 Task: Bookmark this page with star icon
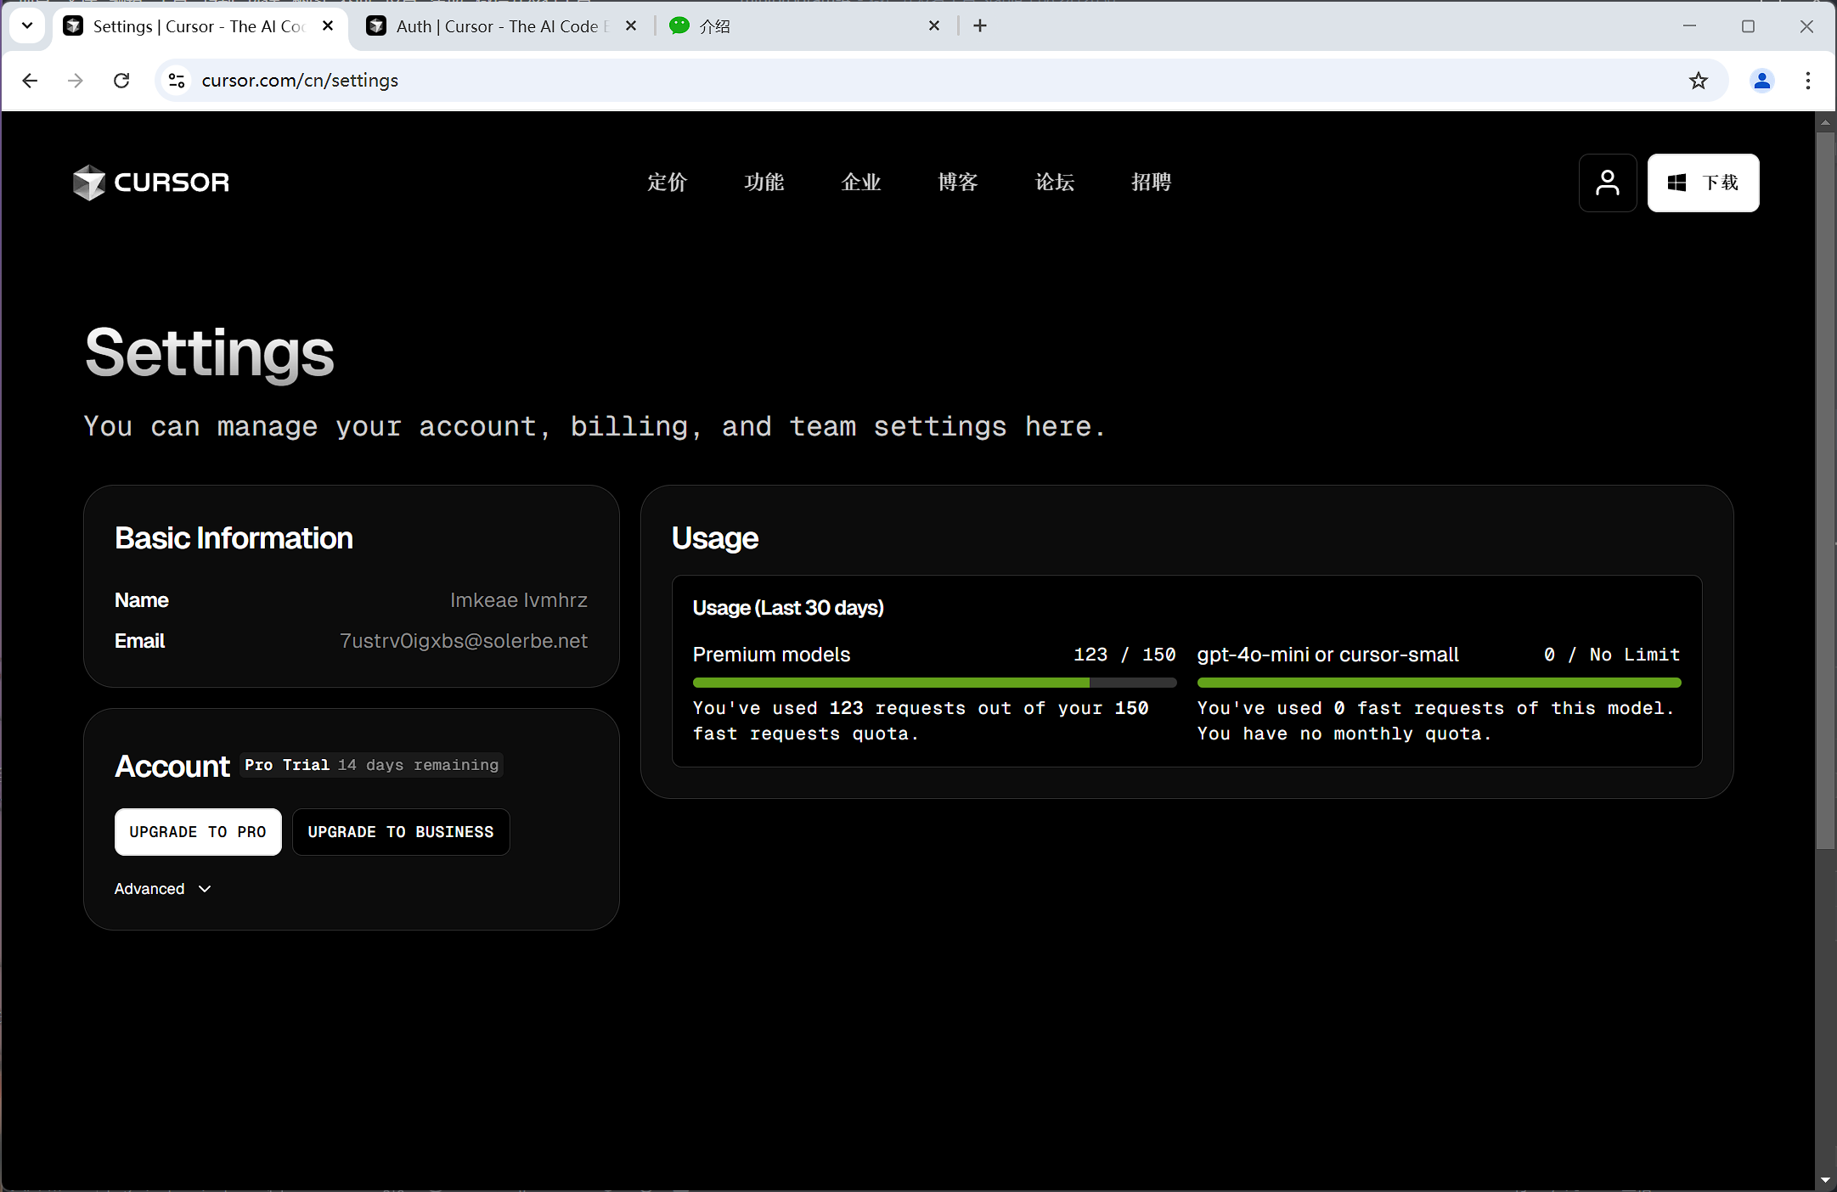[1698, 81]
